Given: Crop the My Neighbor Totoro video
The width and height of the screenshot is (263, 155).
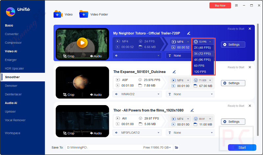Looking at the screenshot, I should point(69,56).
